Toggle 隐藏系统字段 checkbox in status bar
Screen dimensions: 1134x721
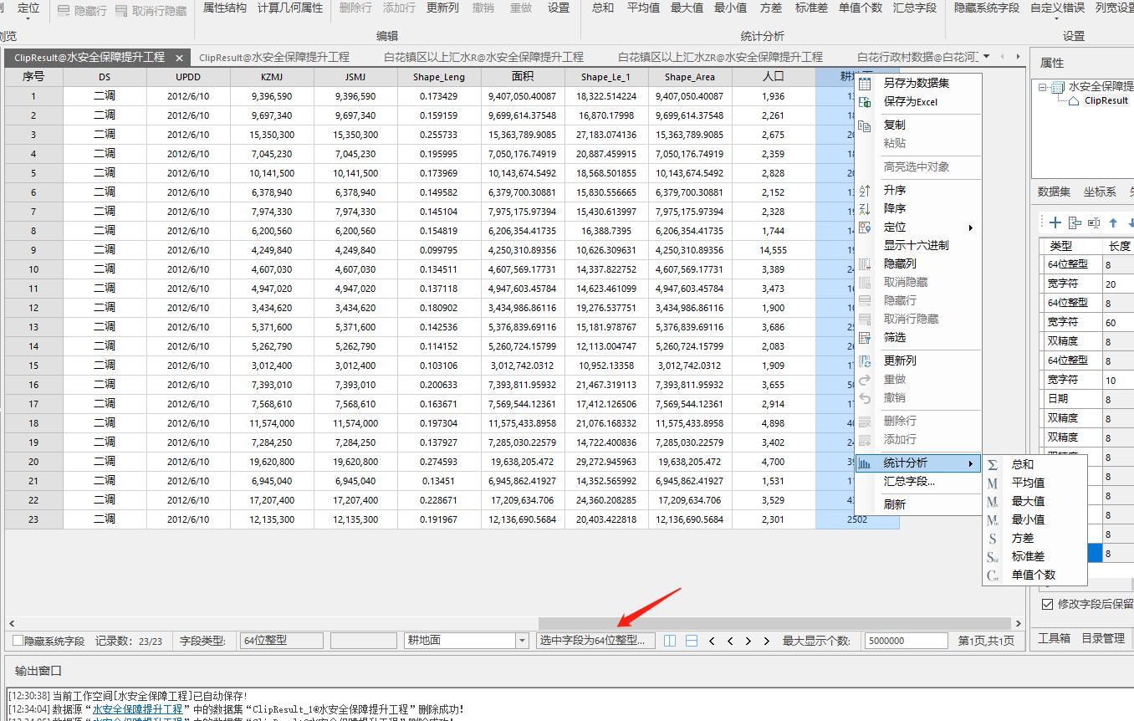point(18,641)
